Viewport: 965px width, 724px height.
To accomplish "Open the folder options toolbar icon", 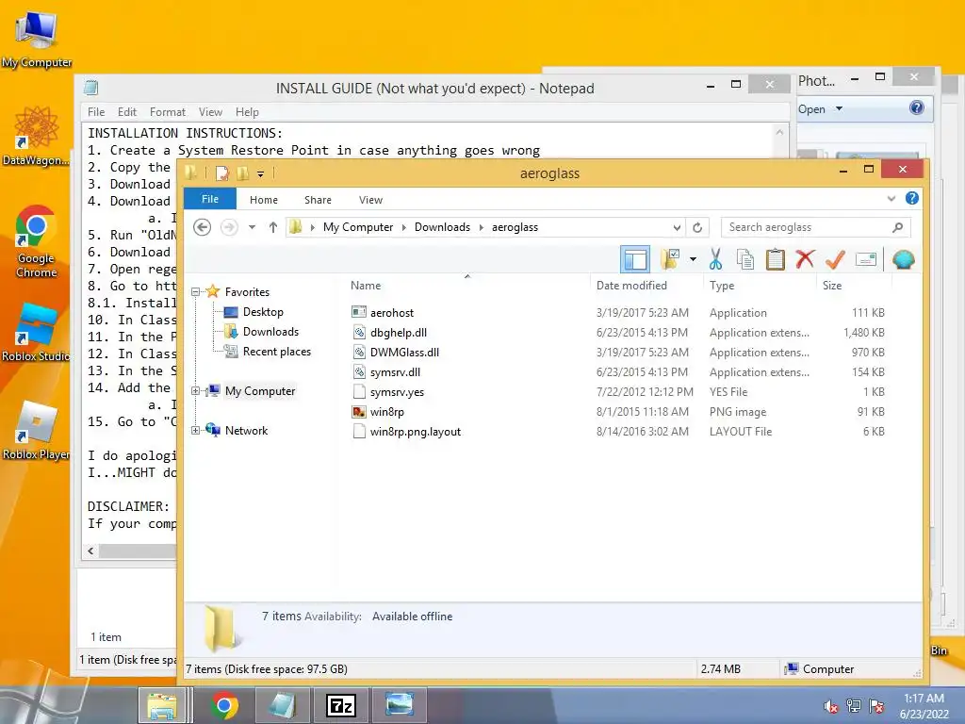I will [670, 259].
